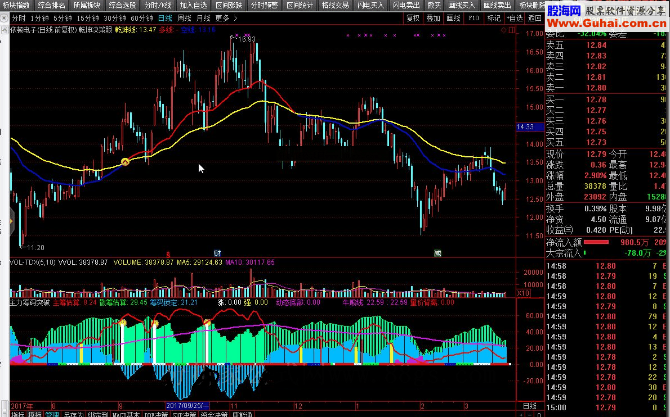Select the MACD基本 template

click(127, 414)
